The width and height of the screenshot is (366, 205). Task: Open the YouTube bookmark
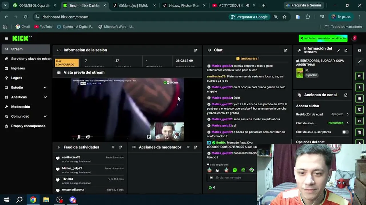coord(43,27)
